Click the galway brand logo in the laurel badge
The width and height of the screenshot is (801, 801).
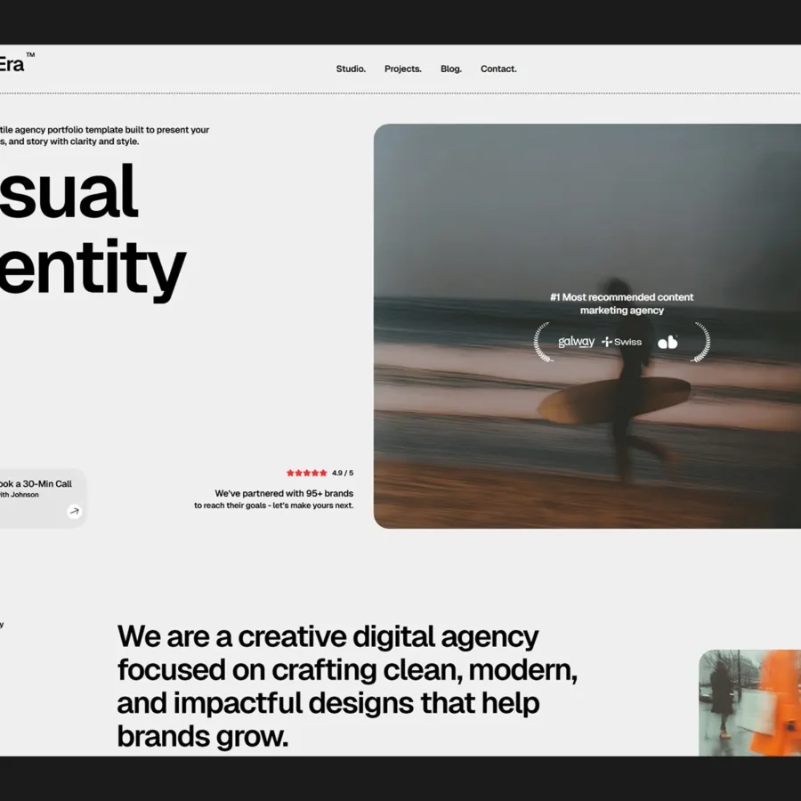(574, 341)
